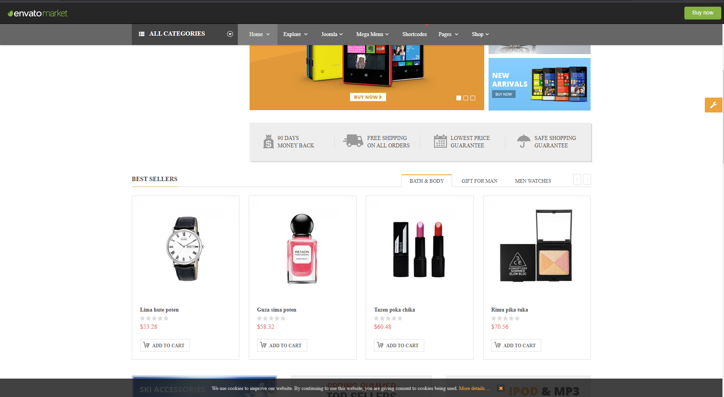Click the Lowest Price Guarantee text

coord(470,141)
